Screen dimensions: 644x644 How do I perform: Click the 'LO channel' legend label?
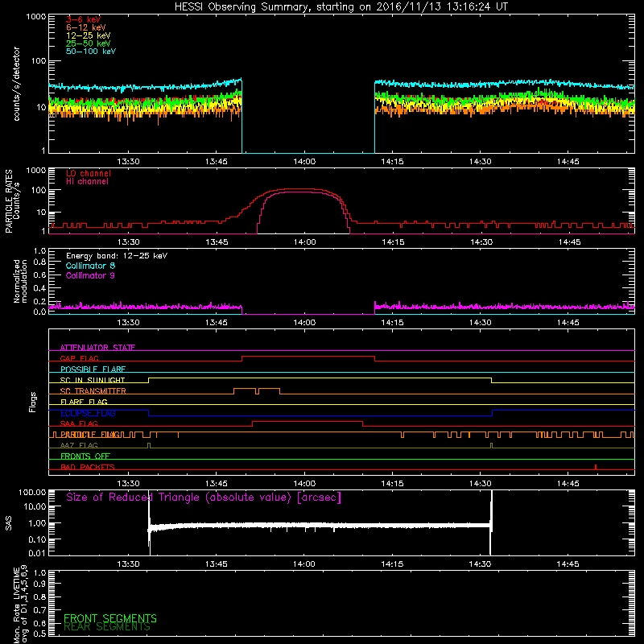[x=89, y=173]
